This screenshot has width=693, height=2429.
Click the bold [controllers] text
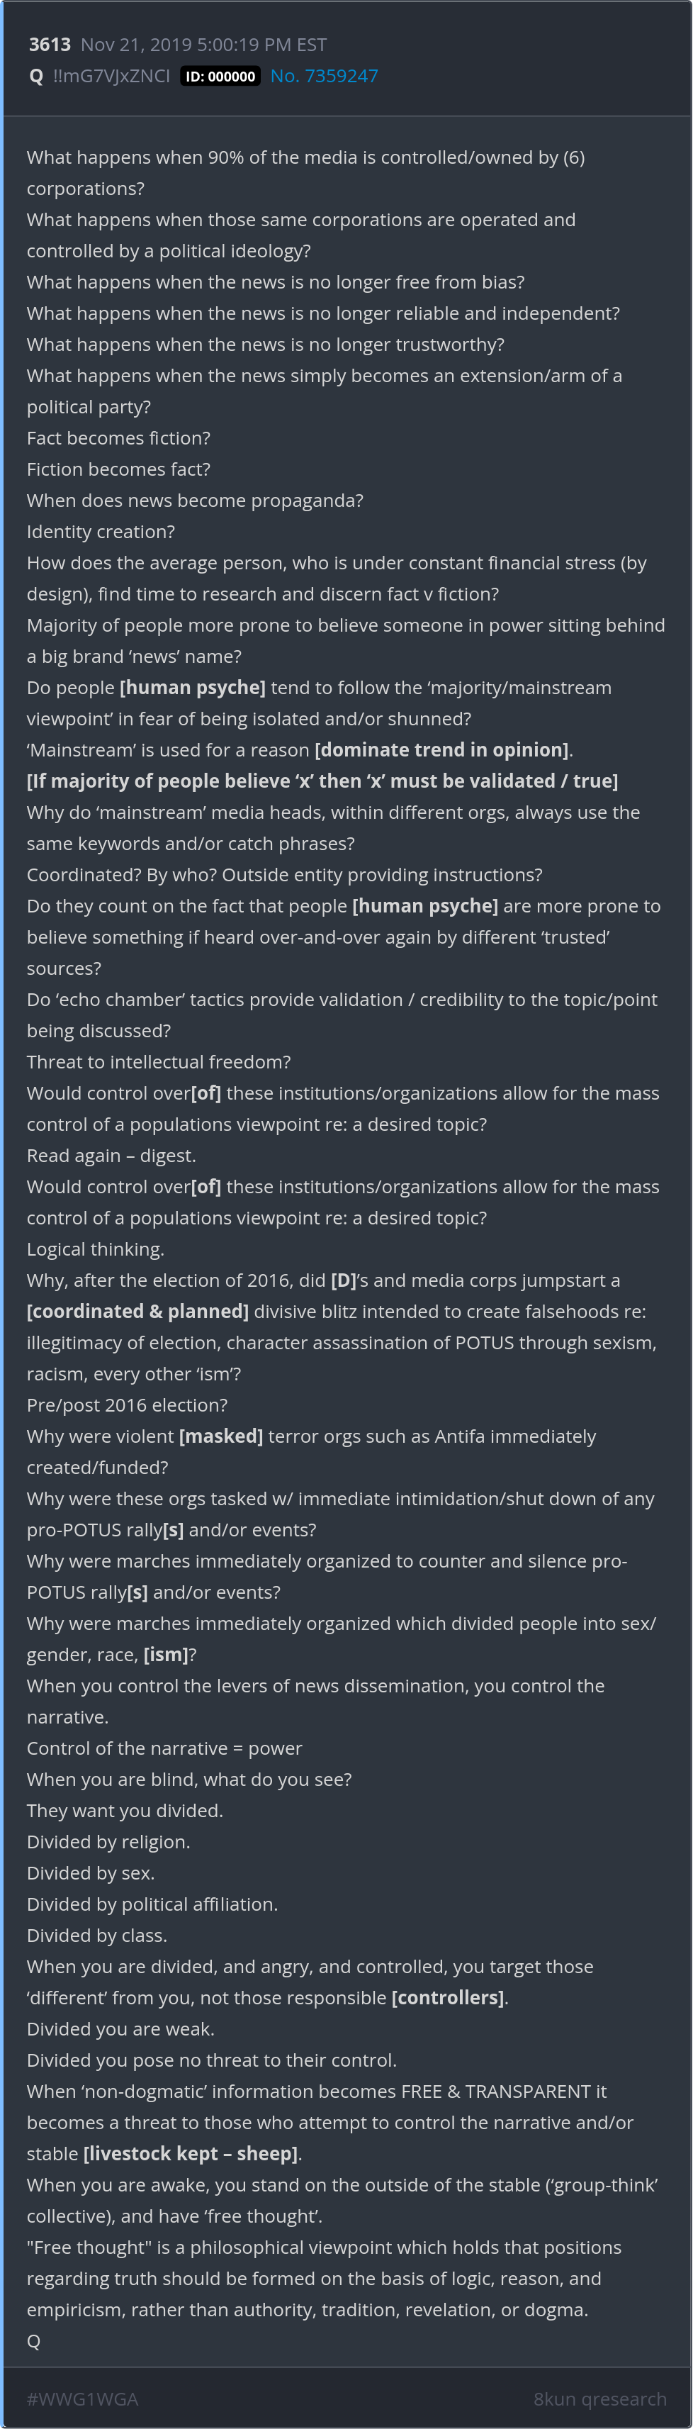(x=448, y=1997)
